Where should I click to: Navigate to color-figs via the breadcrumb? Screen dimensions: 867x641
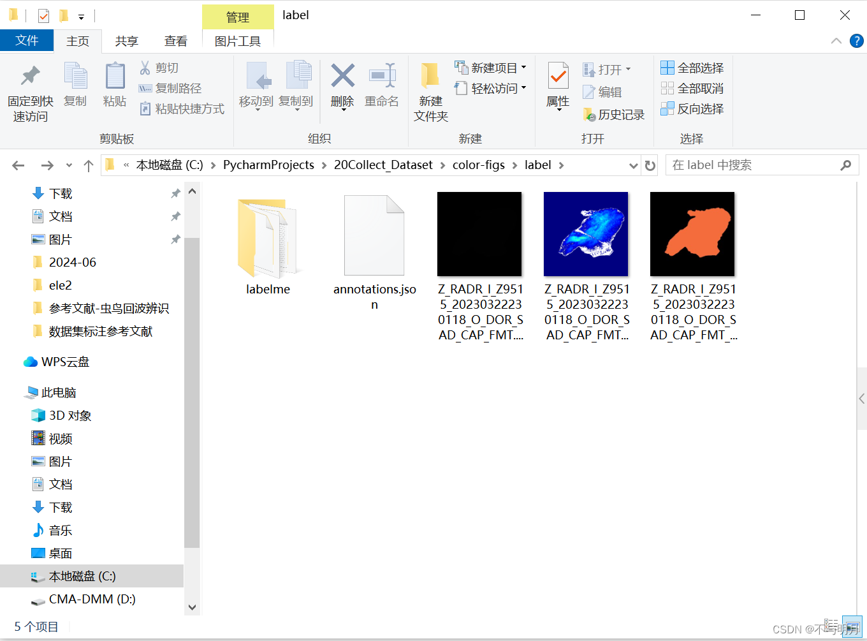click(479, 165)
